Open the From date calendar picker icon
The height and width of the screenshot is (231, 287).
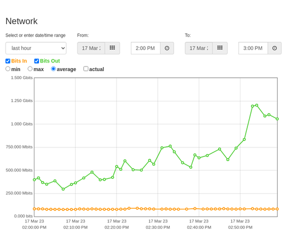tap(113, 48)
